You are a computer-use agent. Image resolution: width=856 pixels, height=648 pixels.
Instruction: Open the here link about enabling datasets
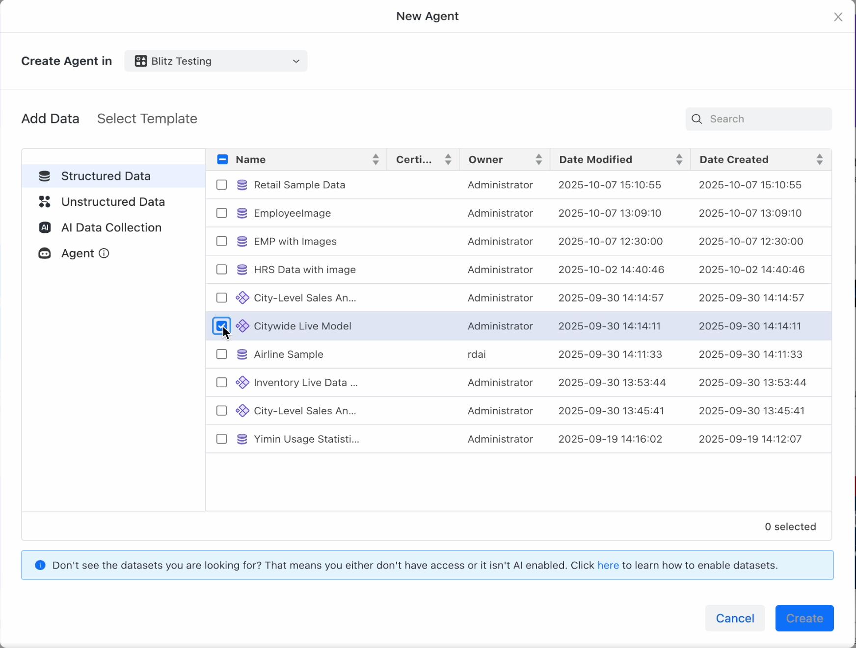click(608, 565)
